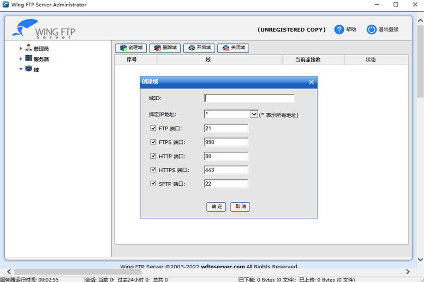Cancel the dialog with 取消 button
This screenshot has width=424, height=282.
pyautogui.click(x=240, y=207)
